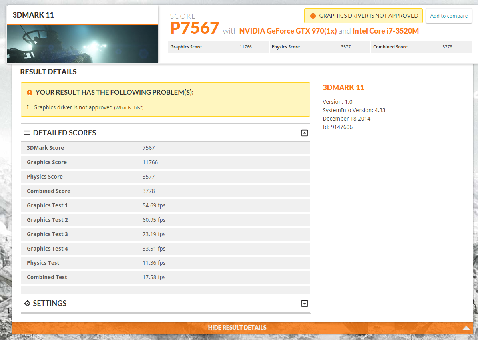This screenshot has height=340, width=478.
Task: Click the warning icon beside 'Your result has the following problem(s)'
Action: [x=30, y=92]
